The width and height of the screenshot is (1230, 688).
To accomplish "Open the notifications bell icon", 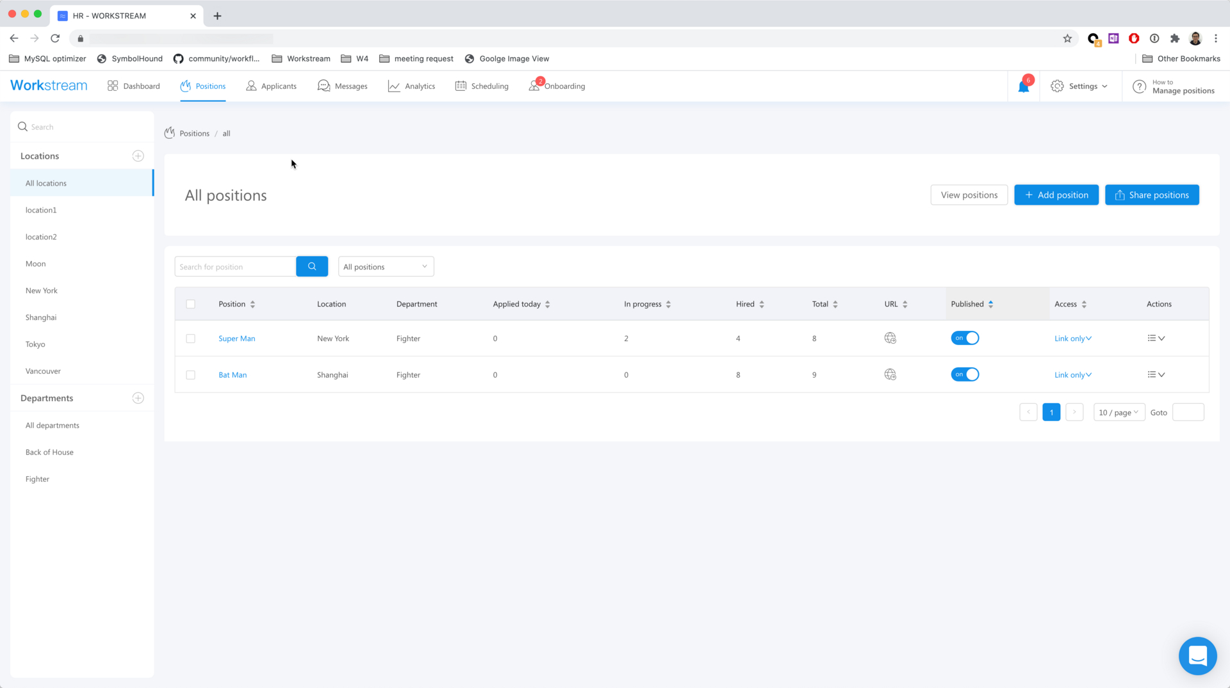I will pyautogui.click(x=1023, y=87).
